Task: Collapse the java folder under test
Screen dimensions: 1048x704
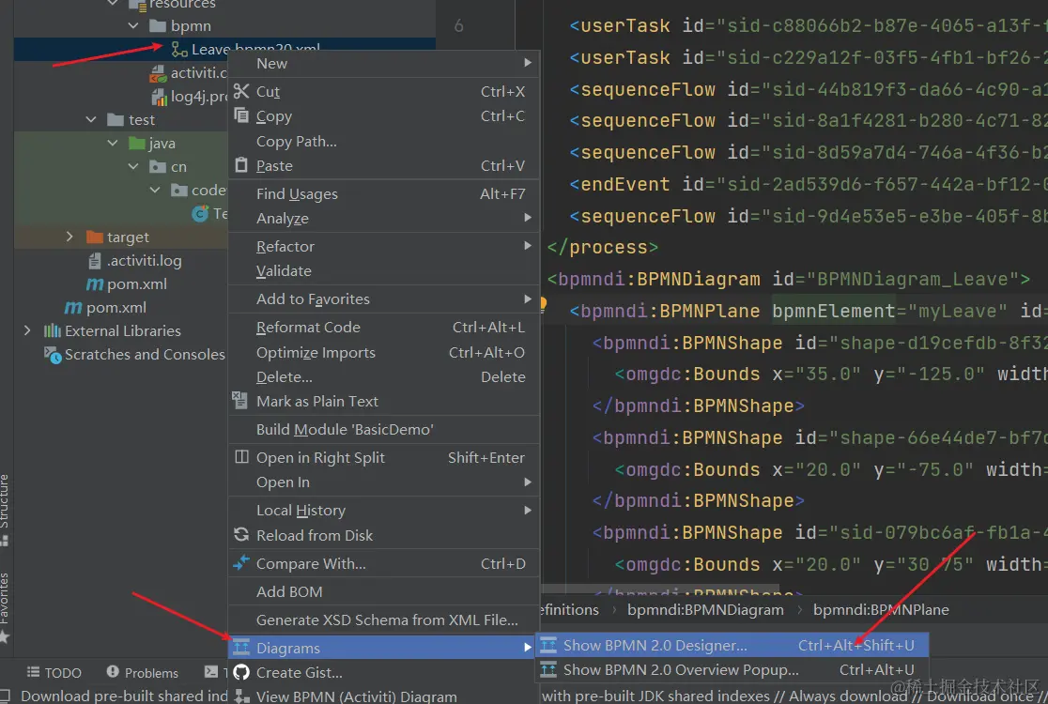Action: [x=113, y=143]
